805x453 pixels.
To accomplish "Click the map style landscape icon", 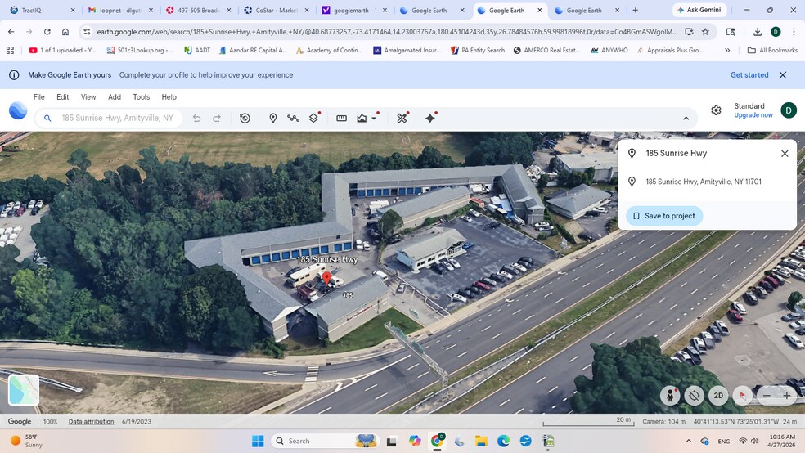I will click(362, 118).
